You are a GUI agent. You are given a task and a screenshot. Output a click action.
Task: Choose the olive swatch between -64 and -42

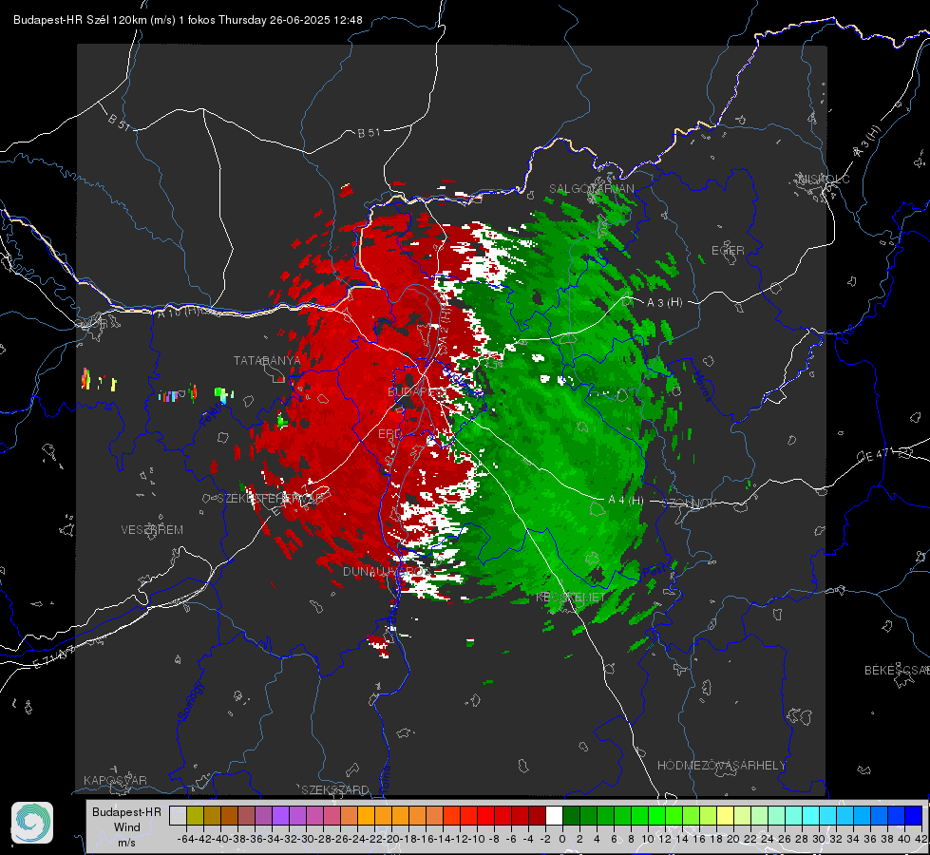point(195,816)
